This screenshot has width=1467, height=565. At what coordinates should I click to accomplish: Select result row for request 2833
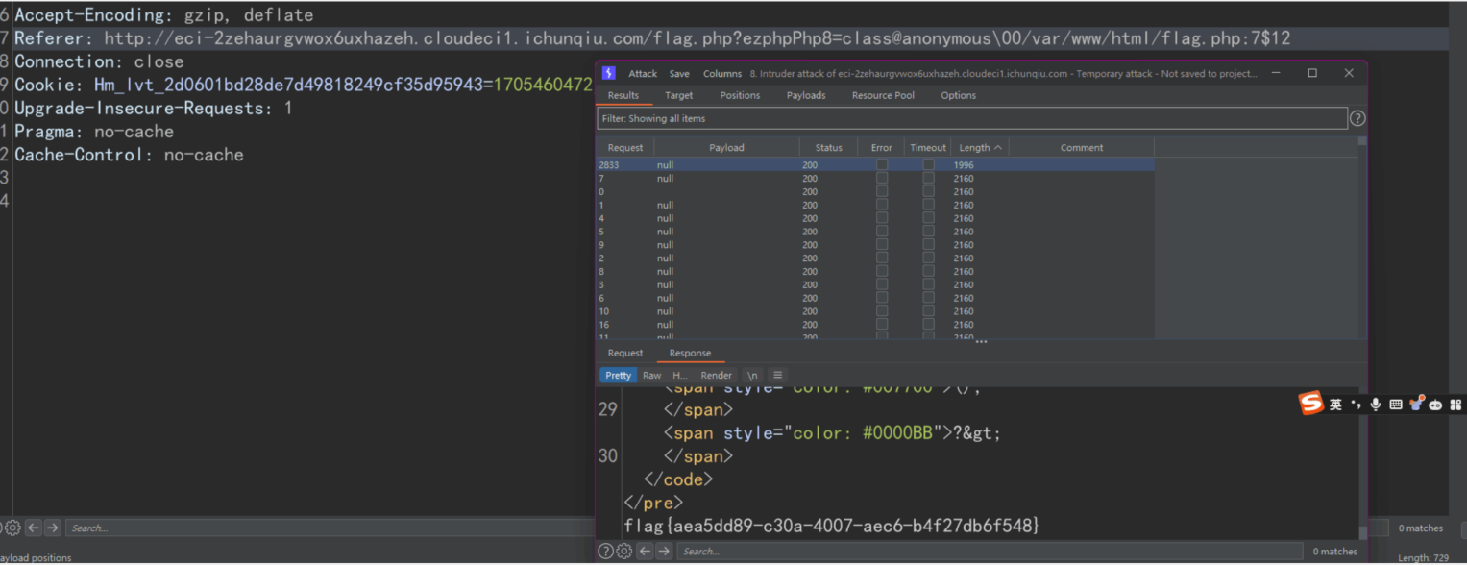875,165
